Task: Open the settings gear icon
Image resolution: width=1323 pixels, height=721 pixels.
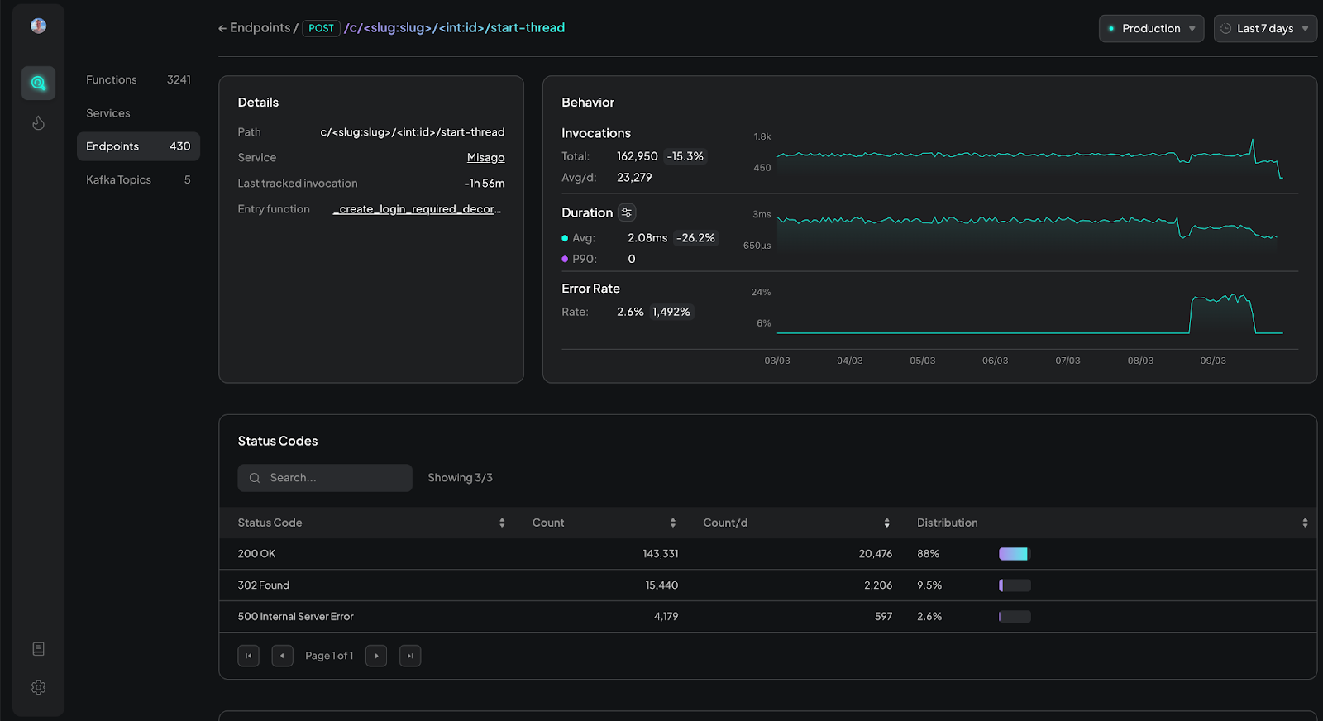Action: [38, 687]
